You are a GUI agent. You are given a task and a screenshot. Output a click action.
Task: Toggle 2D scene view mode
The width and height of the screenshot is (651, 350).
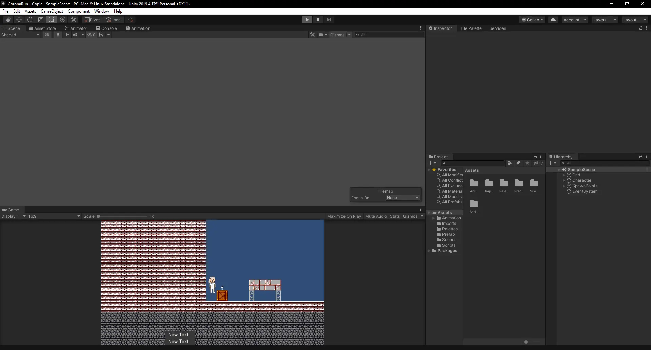pos(47,35)
